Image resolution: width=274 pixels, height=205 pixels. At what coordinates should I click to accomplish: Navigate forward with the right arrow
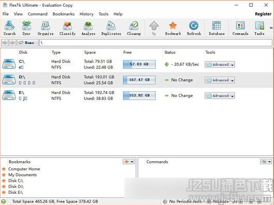(12, 43)
